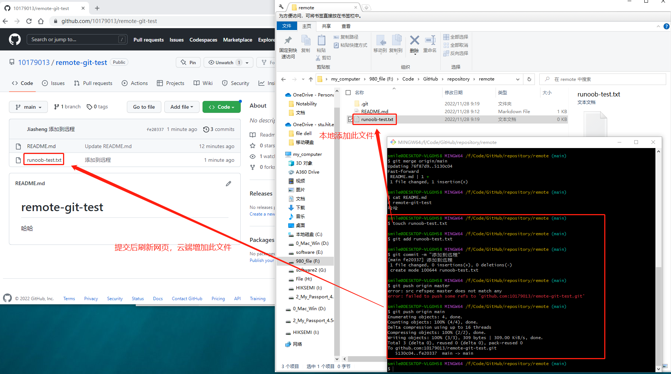Navigate back in the Chrome browser

(5, 21)
